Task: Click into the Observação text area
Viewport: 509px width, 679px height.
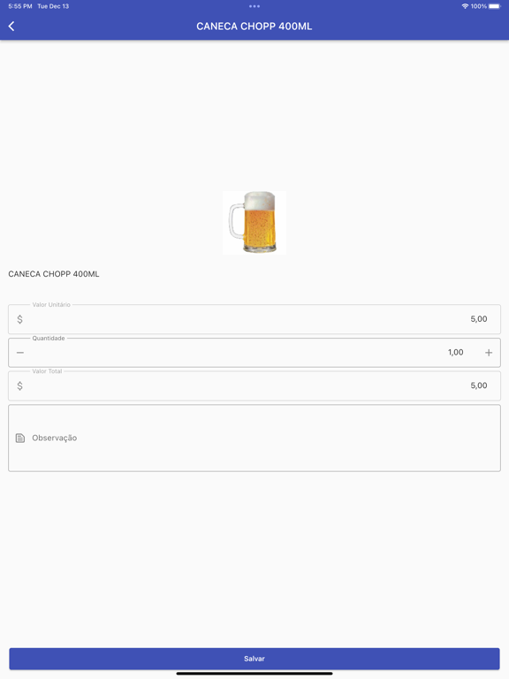Action: click(254, 438)
